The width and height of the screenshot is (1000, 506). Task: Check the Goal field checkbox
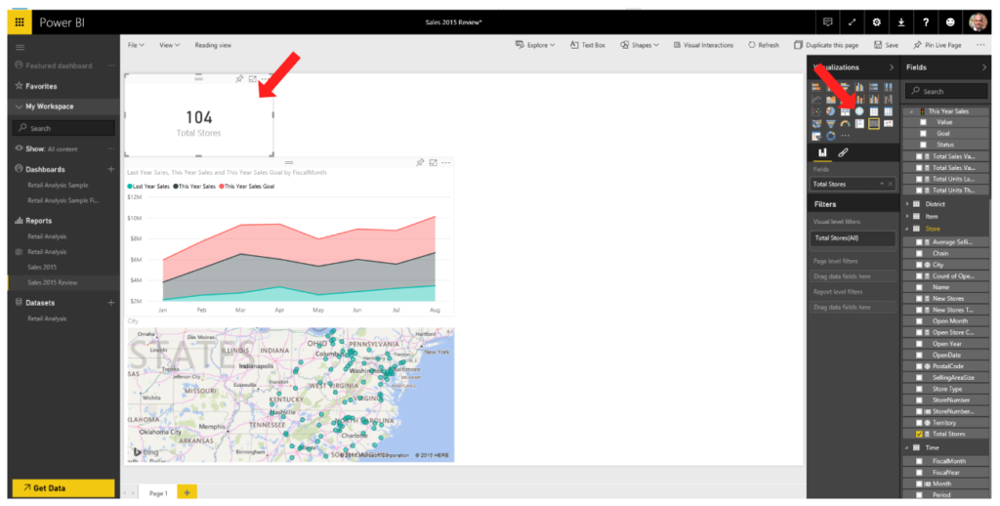pyautogui.click(x=923, y=134)
